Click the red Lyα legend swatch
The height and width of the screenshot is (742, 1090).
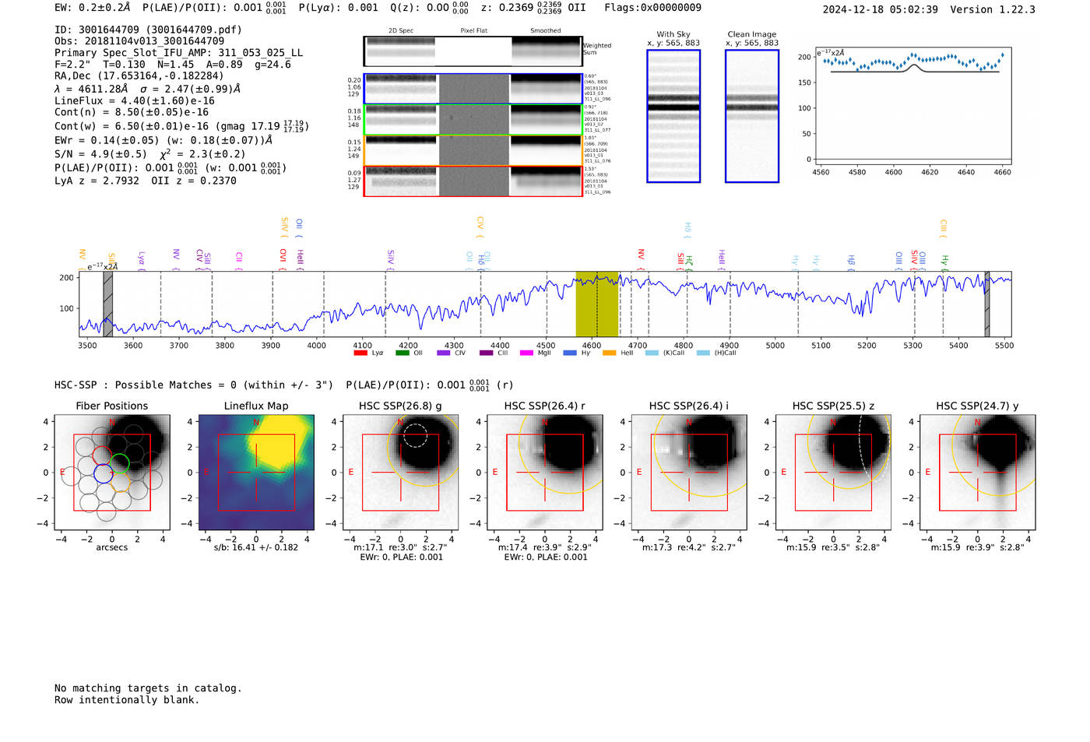(x=360, y=353)
